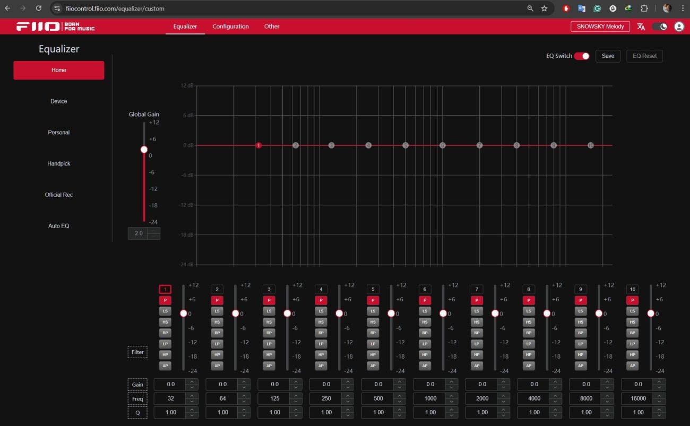
Task: Decrease band 10 frequency with down arrow
Action: point(660,402)
